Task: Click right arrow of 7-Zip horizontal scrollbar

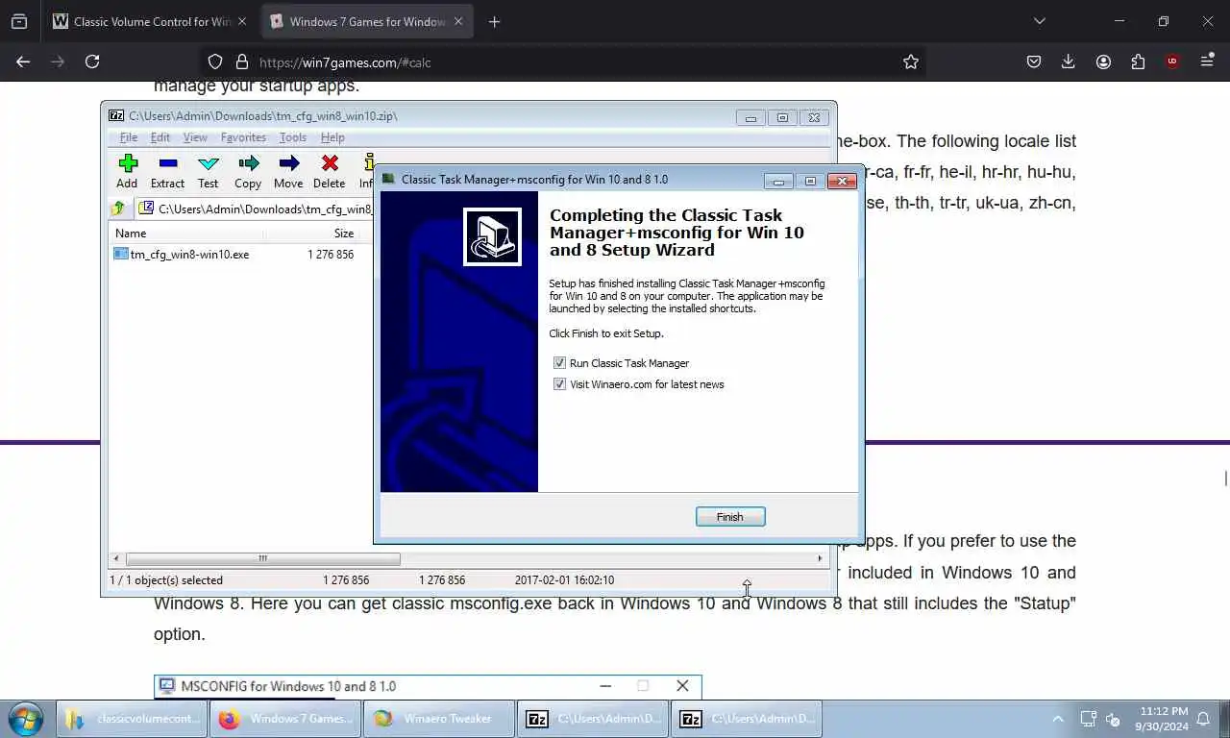Action: point(820,558)
